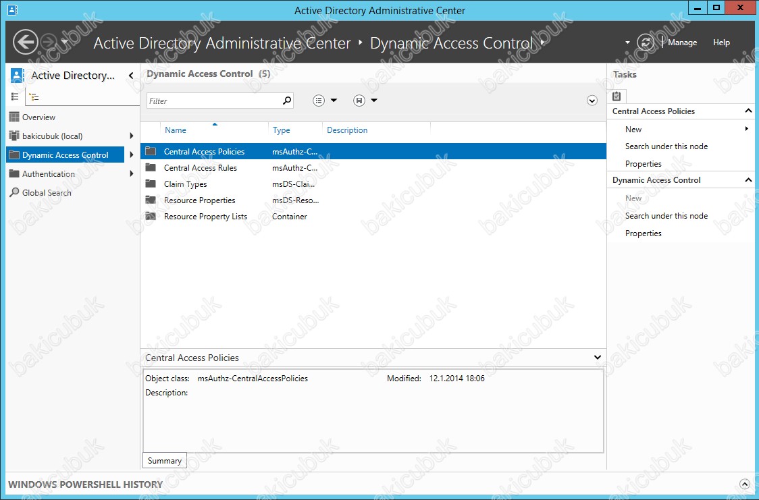Viewport: 759px width, 500px height.
Task: Click the Global Search magnifier icon
Action: click(14, 193)
